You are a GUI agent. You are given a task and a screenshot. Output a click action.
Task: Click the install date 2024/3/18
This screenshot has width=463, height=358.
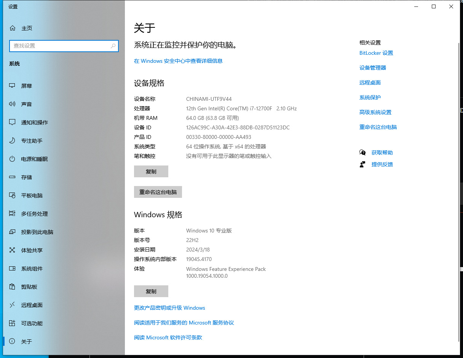coord(198,250)
